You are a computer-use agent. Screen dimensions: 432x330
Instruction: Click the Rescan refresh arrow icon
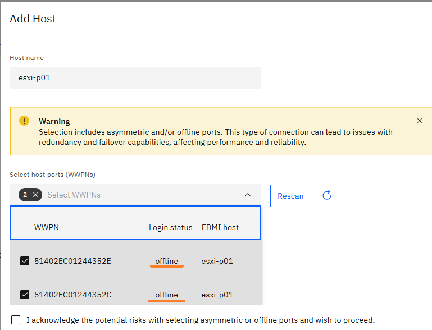click(x=327, y=195)
